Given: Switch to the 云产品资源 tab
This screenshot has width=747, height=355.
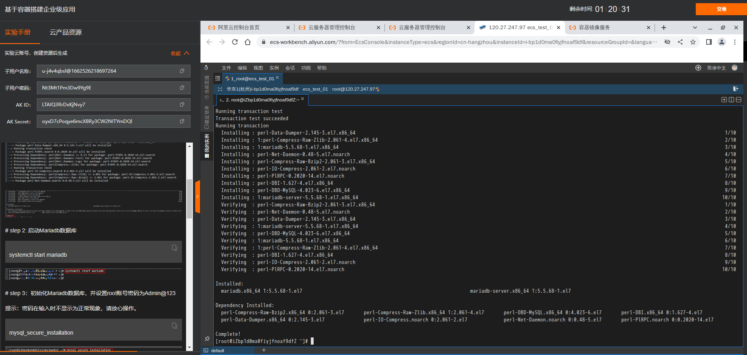Looking at the screenshot, I should coord(66,32).
